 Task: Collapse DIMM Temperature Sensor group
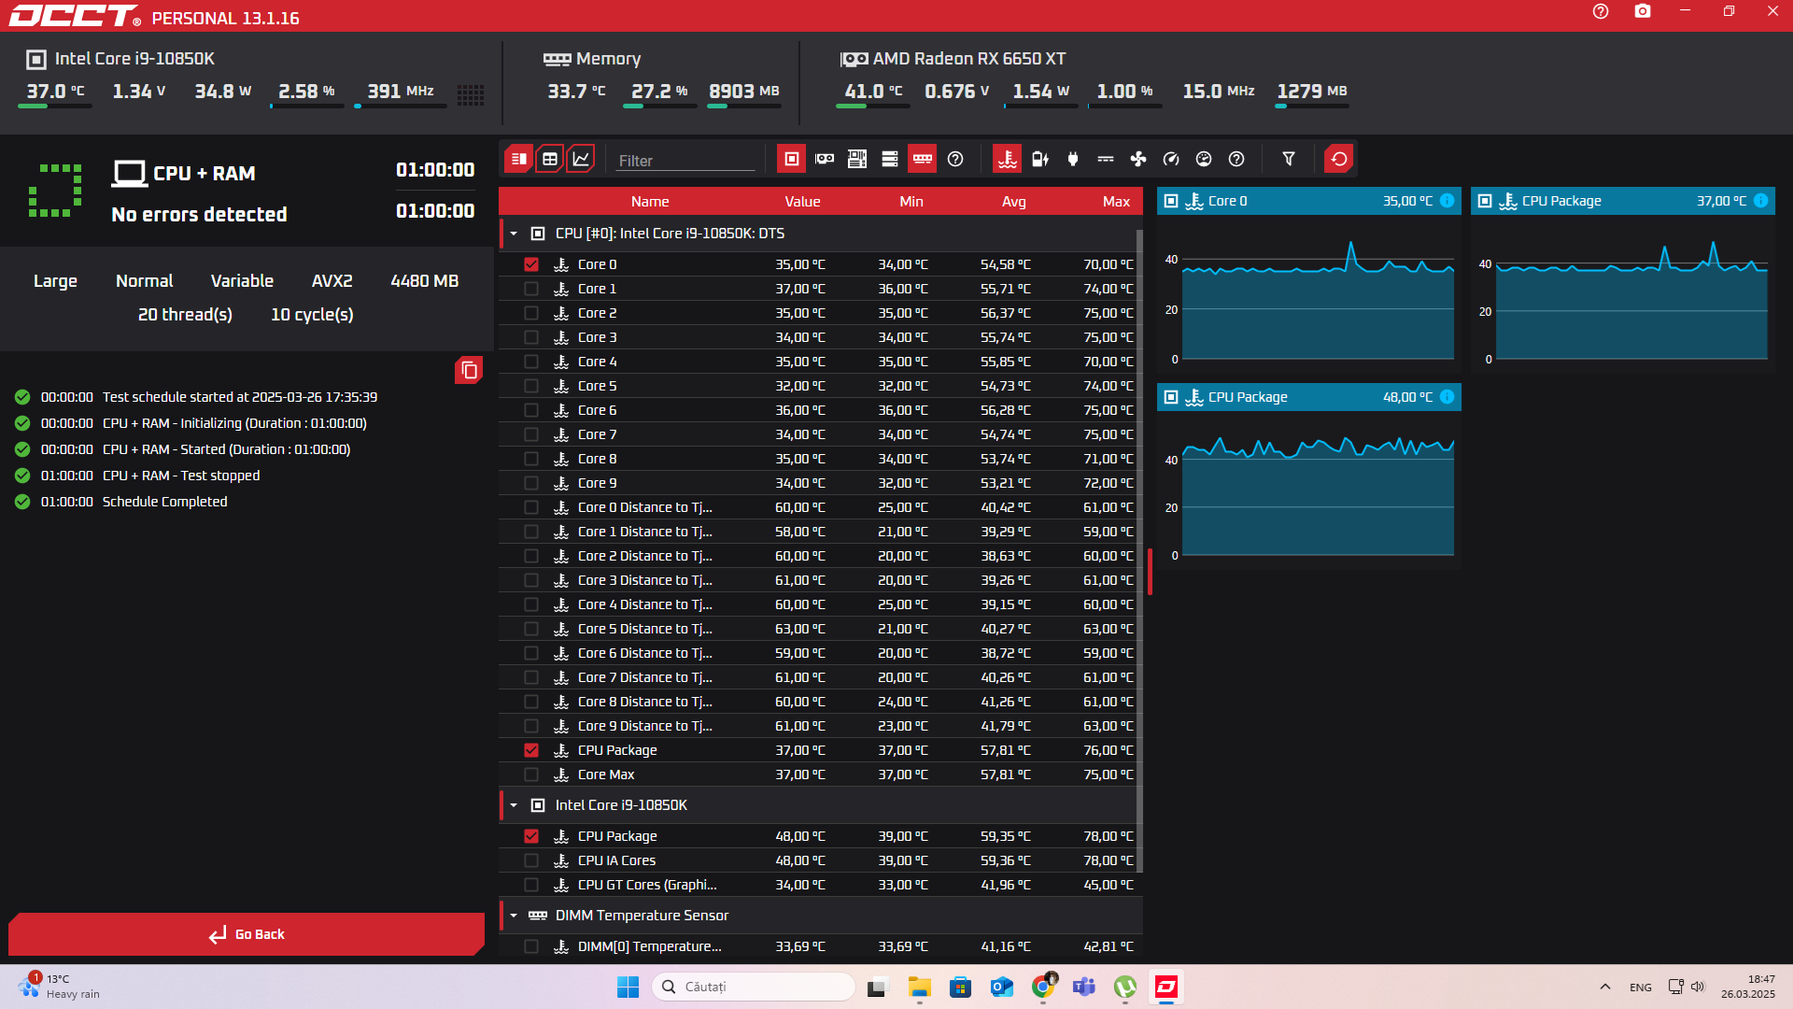(x=514, y=916)
